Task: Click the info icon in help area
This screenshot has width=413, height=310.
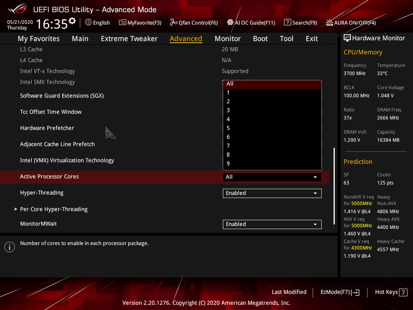Action: click(x=9, y=247)
